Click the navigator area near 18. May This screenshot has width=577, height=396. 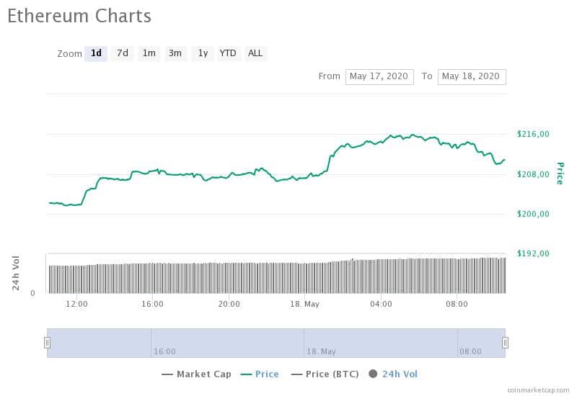321,351
